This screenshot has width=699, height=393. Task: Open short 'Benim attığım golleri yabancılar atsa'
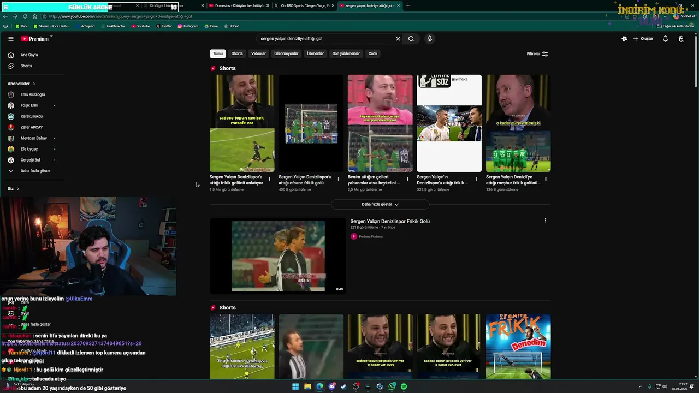pyautogui.click(x=380, y=123)
